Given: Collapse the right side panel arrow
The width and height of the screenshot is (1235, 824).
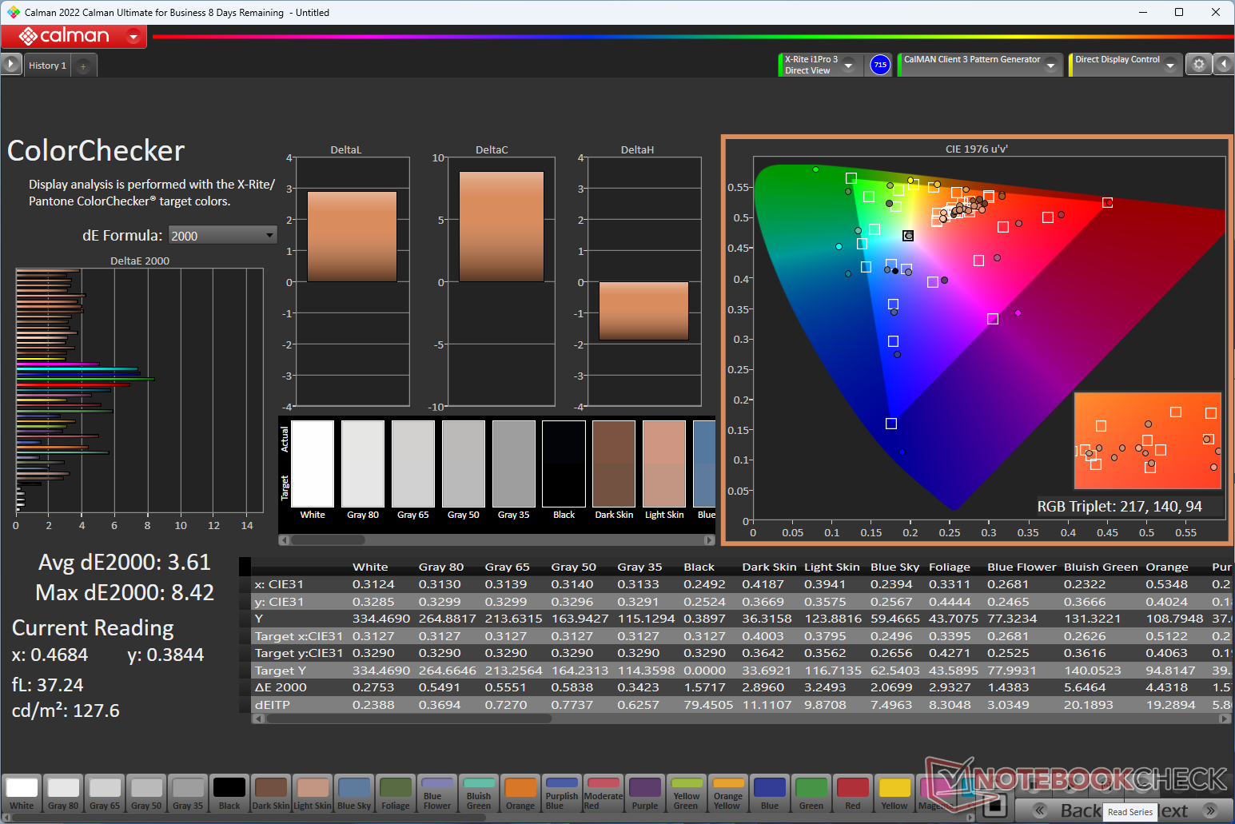Looking at the screenshot, I should click(1224, 65).
